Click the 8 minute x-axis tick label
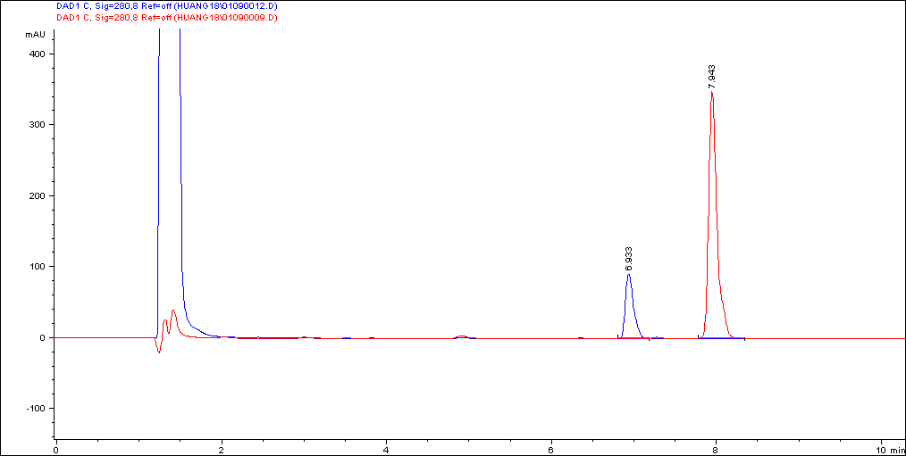 [x=717, y=449]
